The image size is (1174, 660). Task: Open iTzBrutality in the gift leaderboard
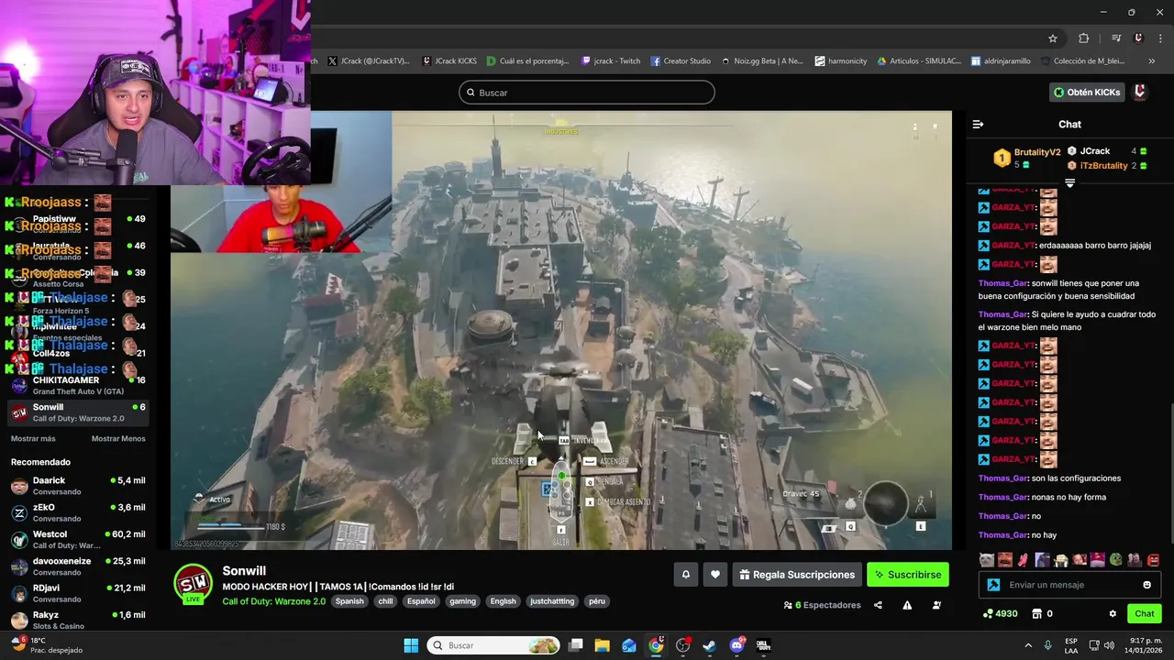click(1103, 166)
